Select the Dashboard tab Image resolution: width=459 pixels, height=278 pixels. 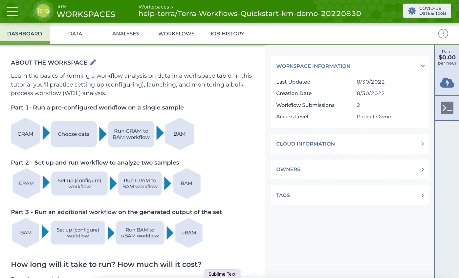pyautogui.click(x=25, y=33)
